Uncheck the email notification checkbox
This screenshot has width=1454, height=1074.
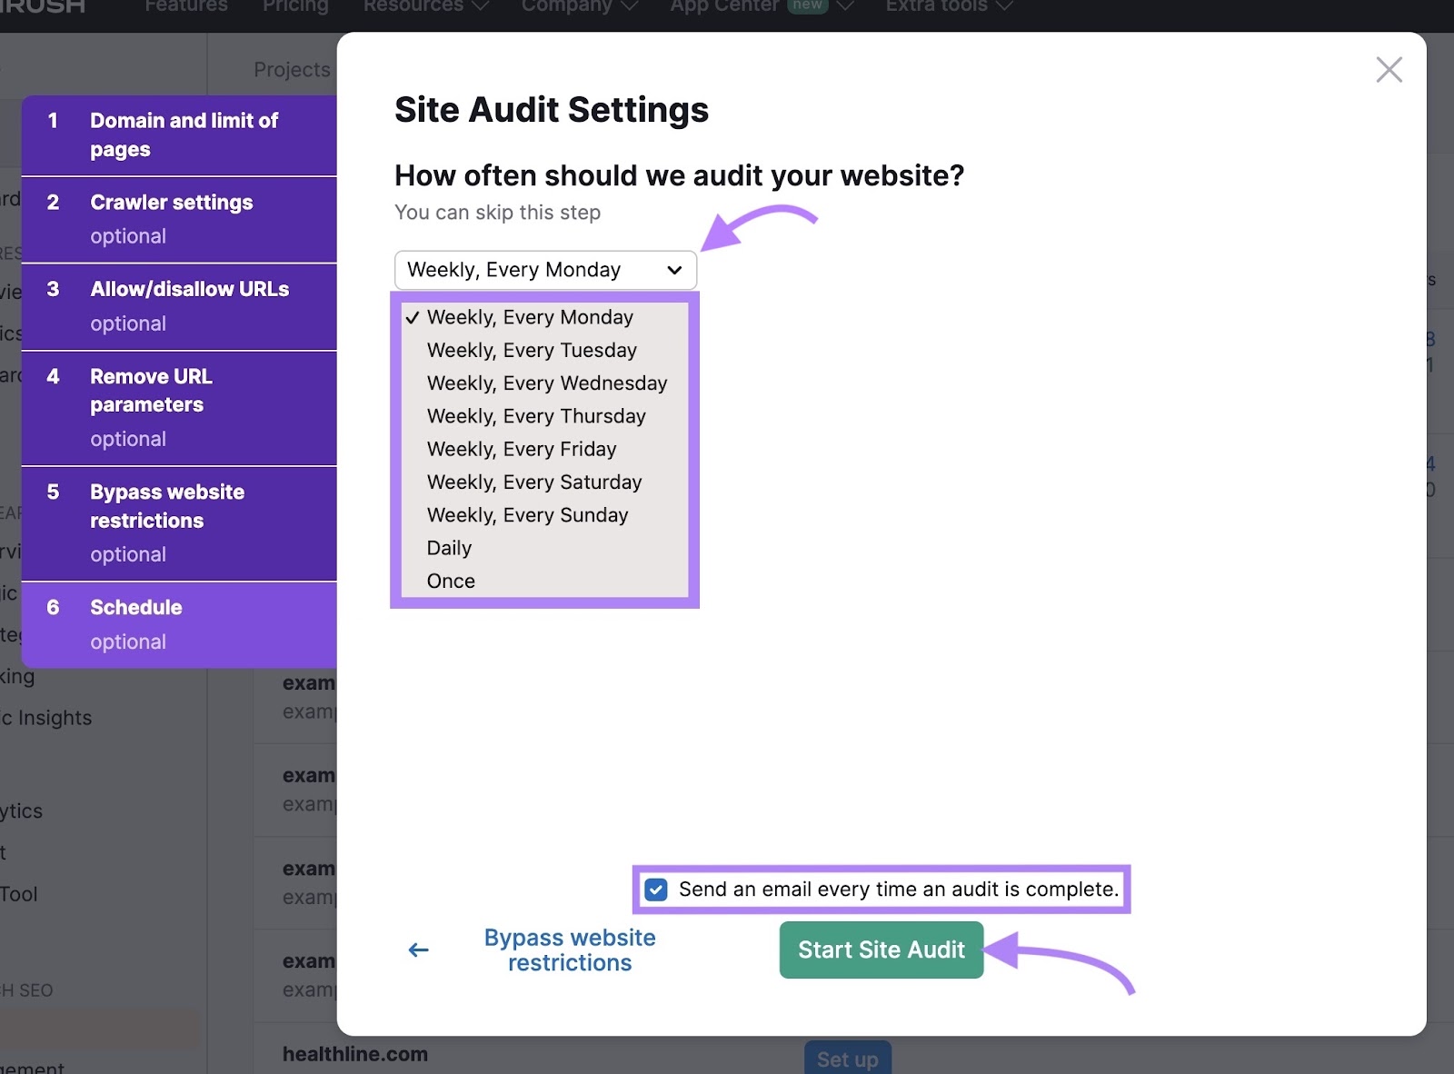tap(655, 890)
